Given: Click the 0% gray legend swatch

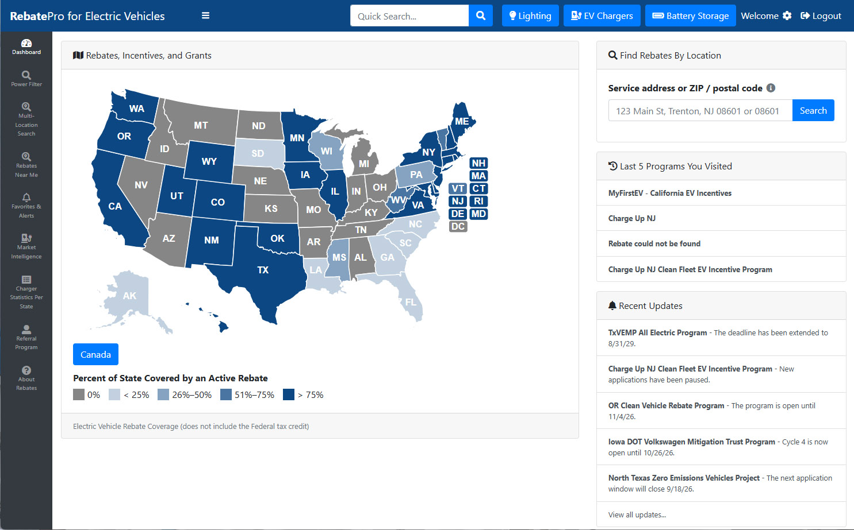Looking at the screenshot, I should (79, 394).
